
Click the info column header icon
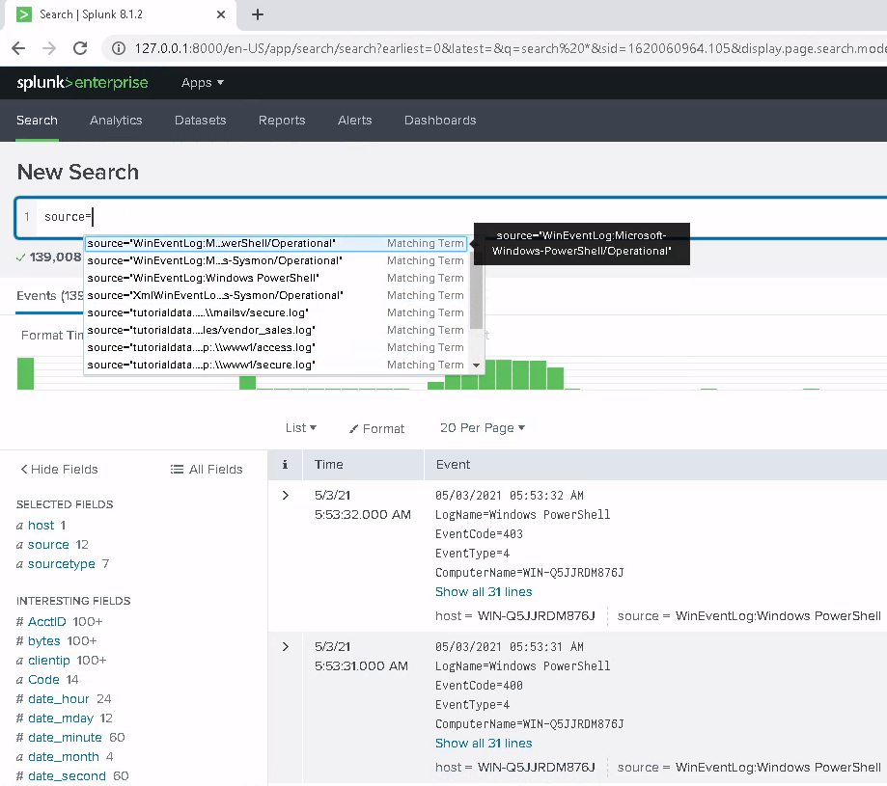285,465
